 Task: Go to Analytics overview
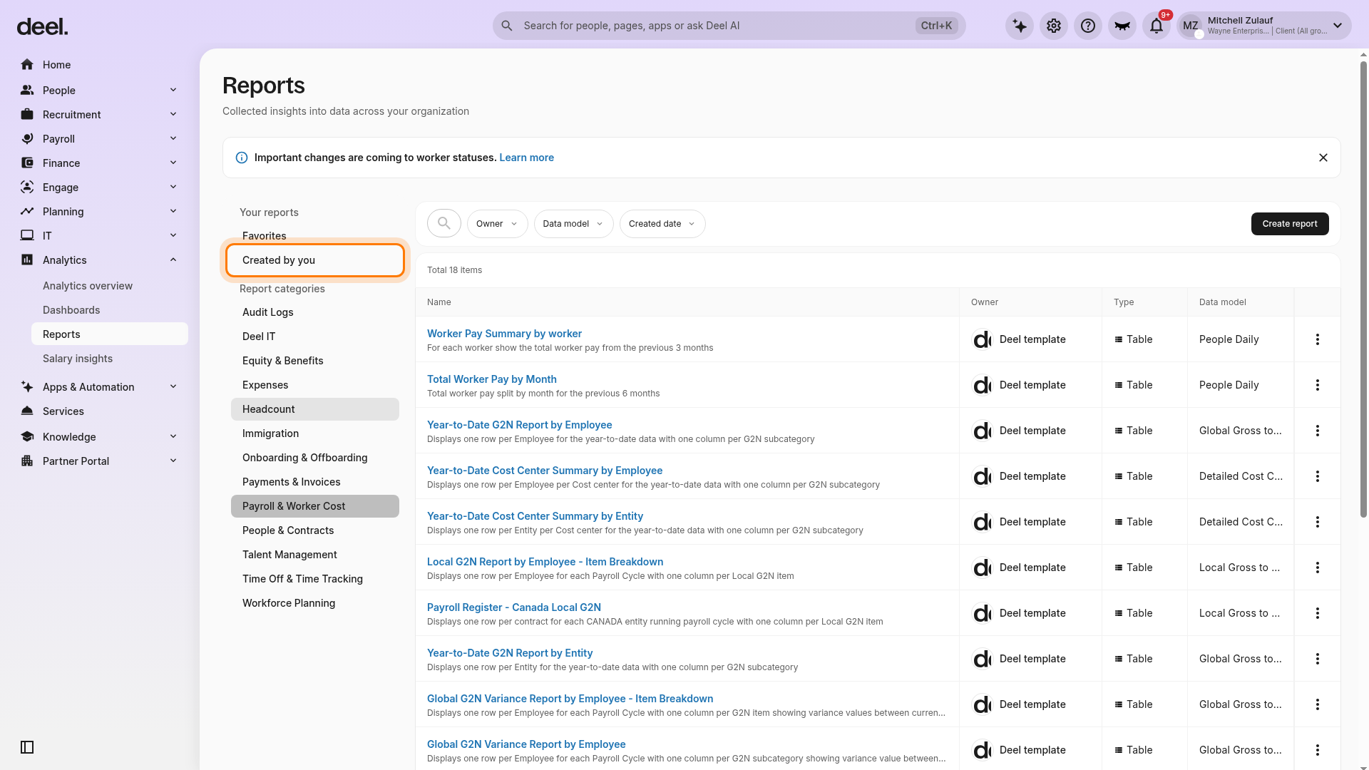pos(88,286)
